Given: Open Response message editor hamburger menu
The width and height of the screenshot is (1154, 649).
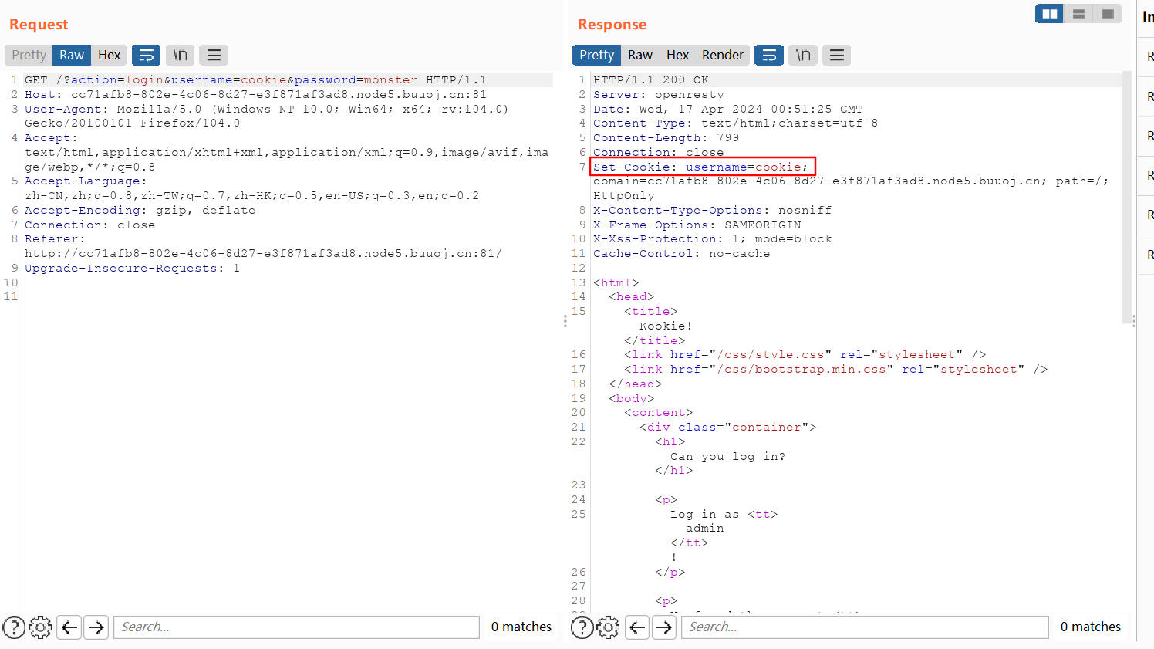Looking at the screenshot, I should 836,55.
